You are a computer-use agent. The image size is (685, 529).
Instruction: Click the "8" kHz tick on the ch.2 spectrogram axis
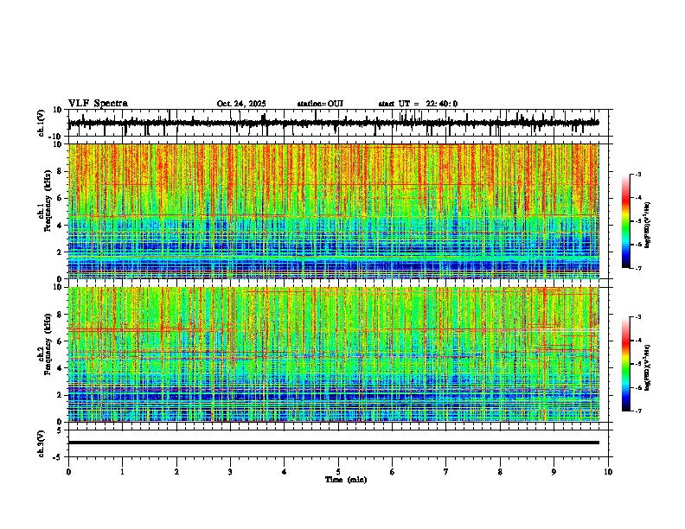pyautogui.click(x=61, y=314)
